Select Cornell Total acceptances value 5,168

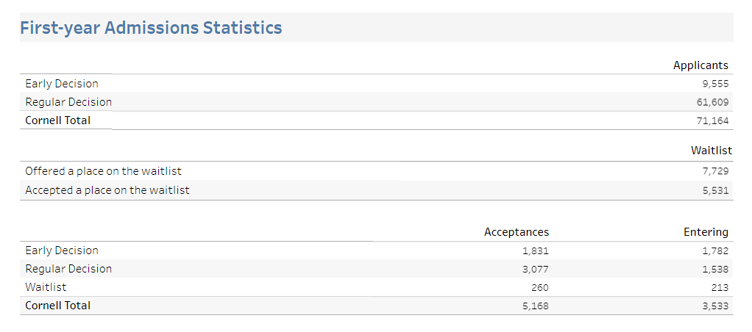coord(535,306)
